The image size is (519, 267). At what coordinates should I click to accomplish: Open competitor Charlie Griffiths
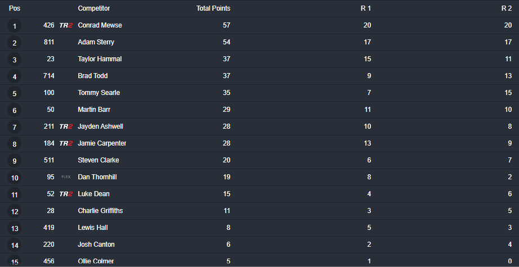[100, 211]
